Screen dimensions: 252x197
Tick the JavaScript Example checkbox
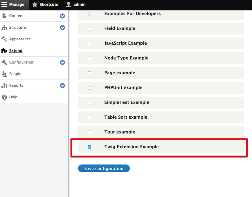coord(89,44)
